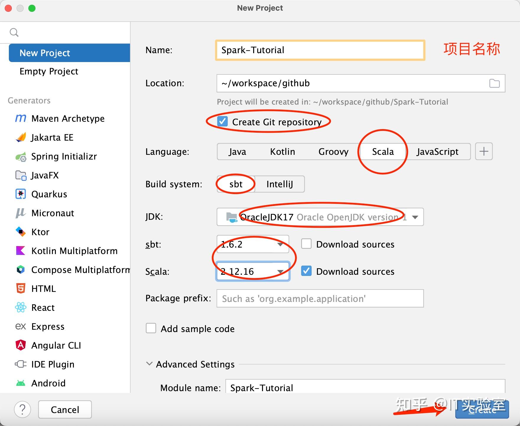Image resolution: width=520 pixels, height=426 pixels.
Task: Click the Ktor icon
Action: click(21, 232)
